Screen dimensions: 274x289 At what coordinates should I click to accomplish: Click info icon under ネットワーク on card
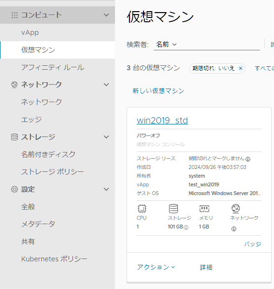(x=234, y=229)
